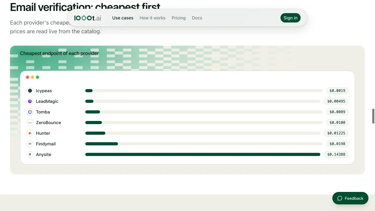
Task: Click the $0.0089 price label
Action: coord(337,112)
